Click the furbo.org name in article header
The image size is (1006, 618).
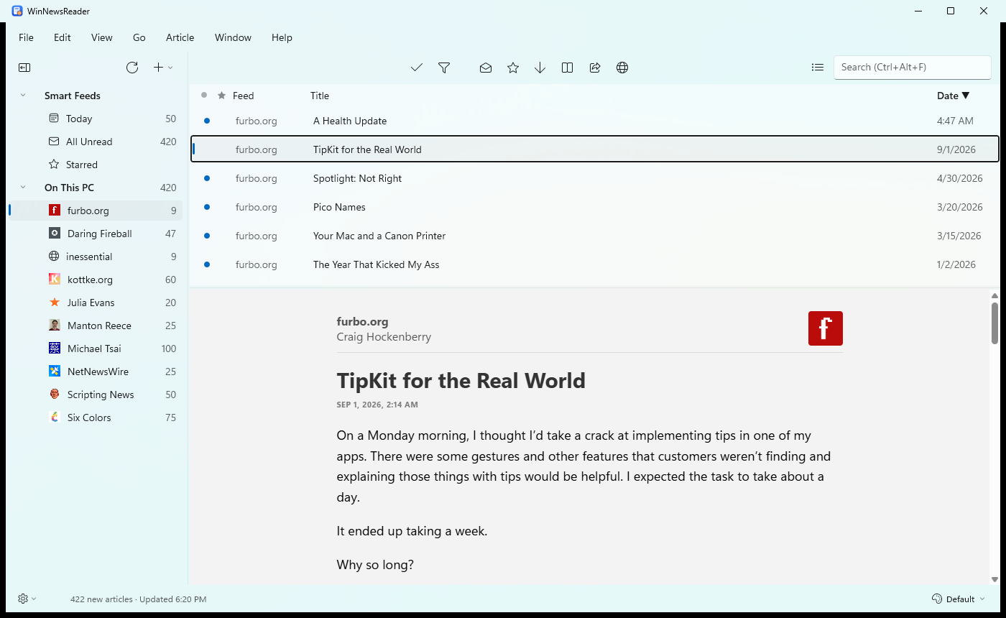(x=362, y=322)
